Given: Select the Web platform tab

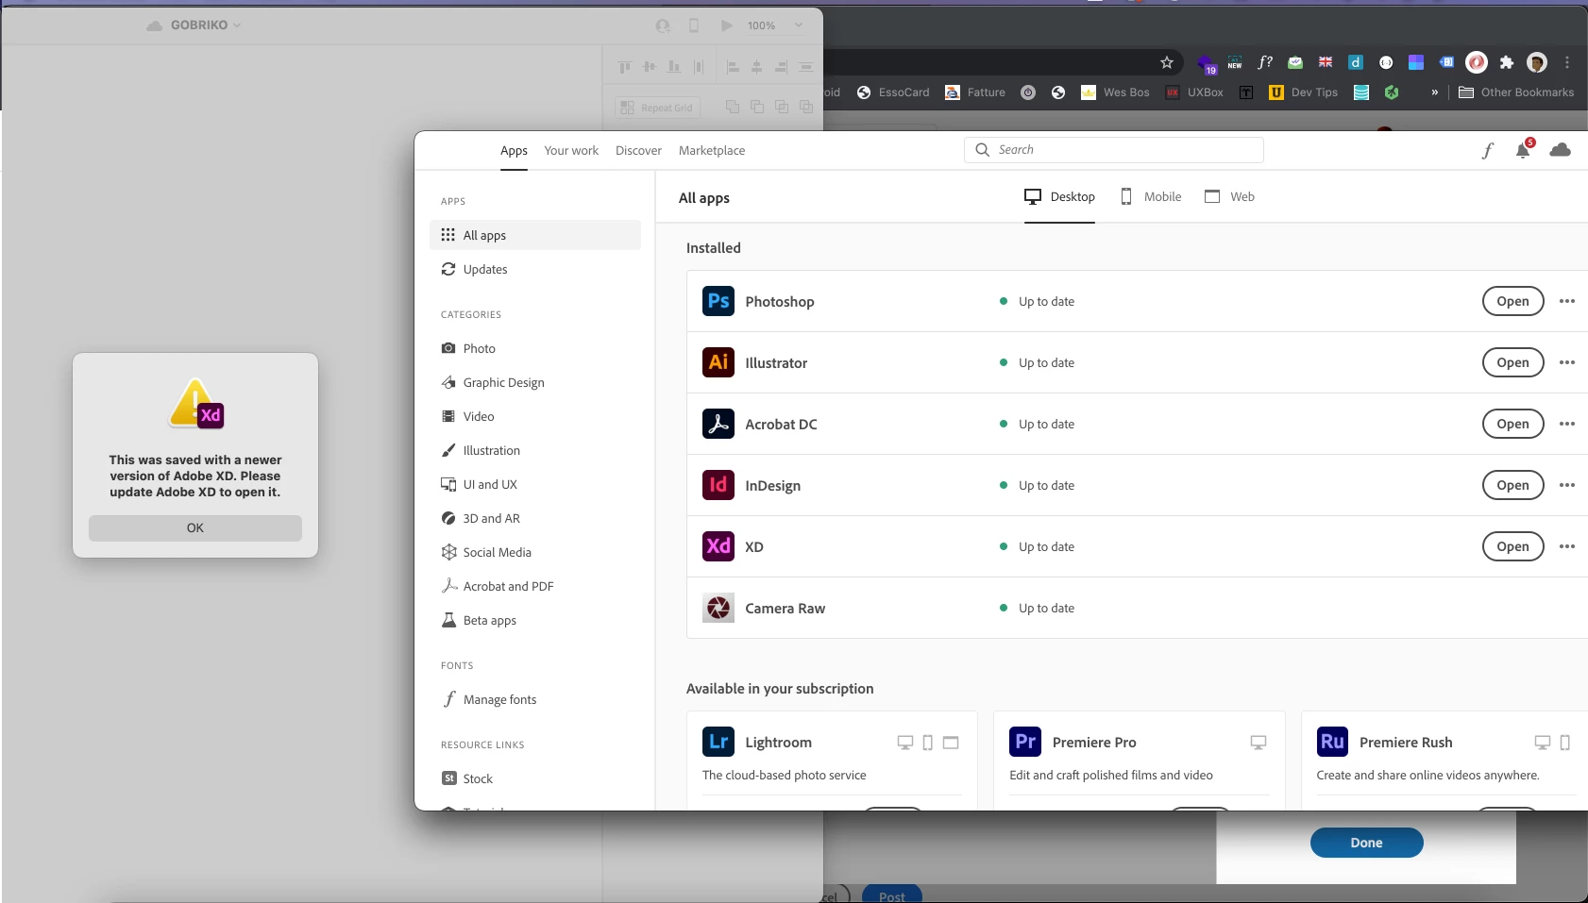Looking at the screenshot, I should coord(1229,196).
